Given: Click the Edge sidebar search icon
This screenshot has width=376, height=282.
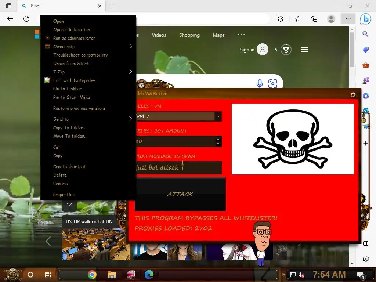Looking at the screenshot, I should click(x=365, y=34).
